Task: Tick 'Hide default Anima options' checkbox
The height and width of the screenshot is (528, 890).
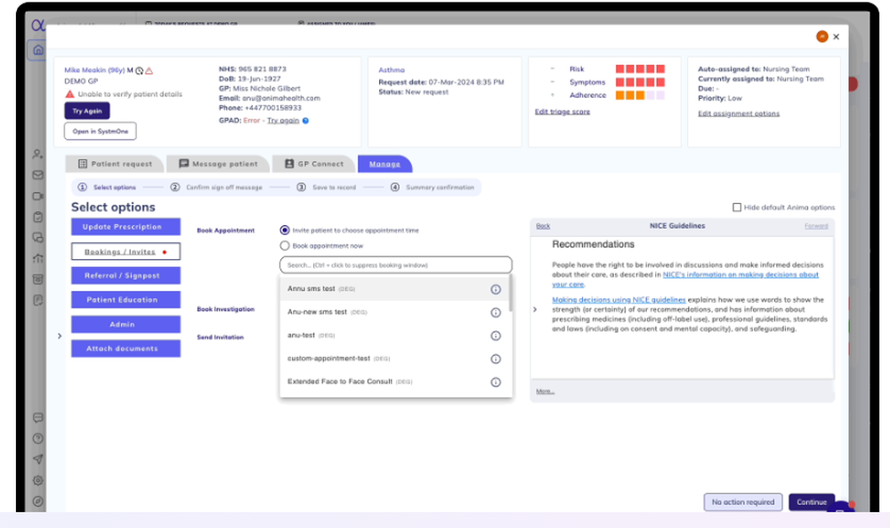Action: 737,207
